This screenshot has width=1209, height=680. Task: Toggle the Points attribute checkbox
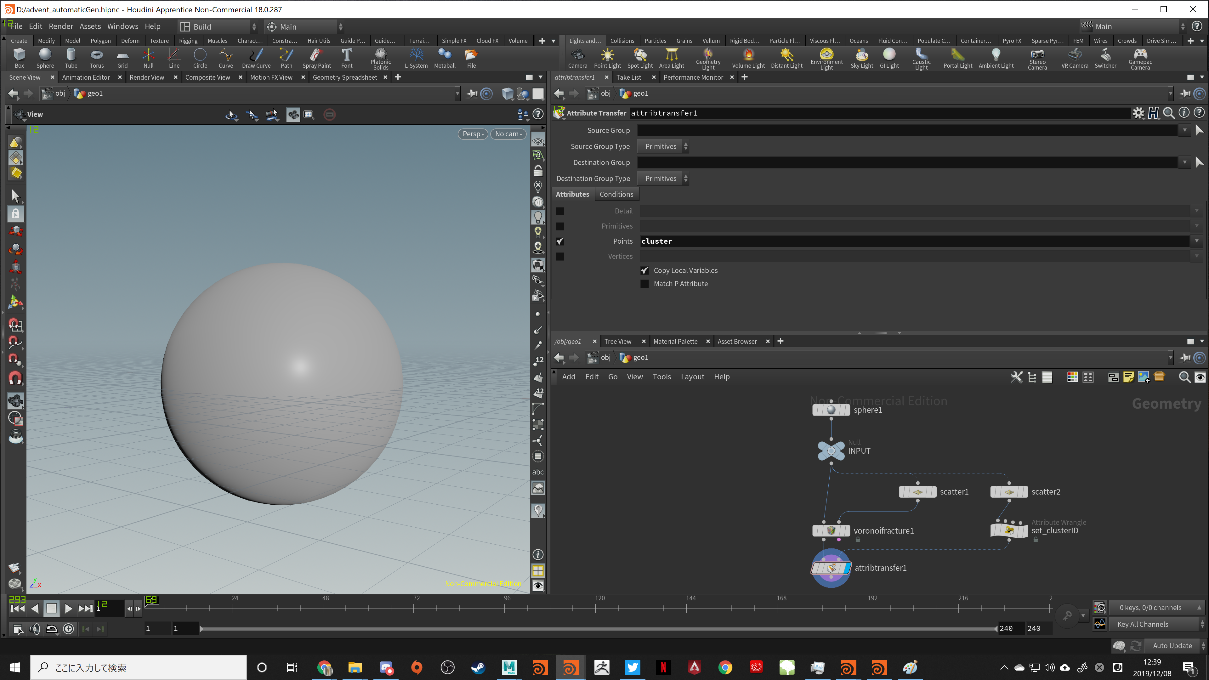(560, 241)
